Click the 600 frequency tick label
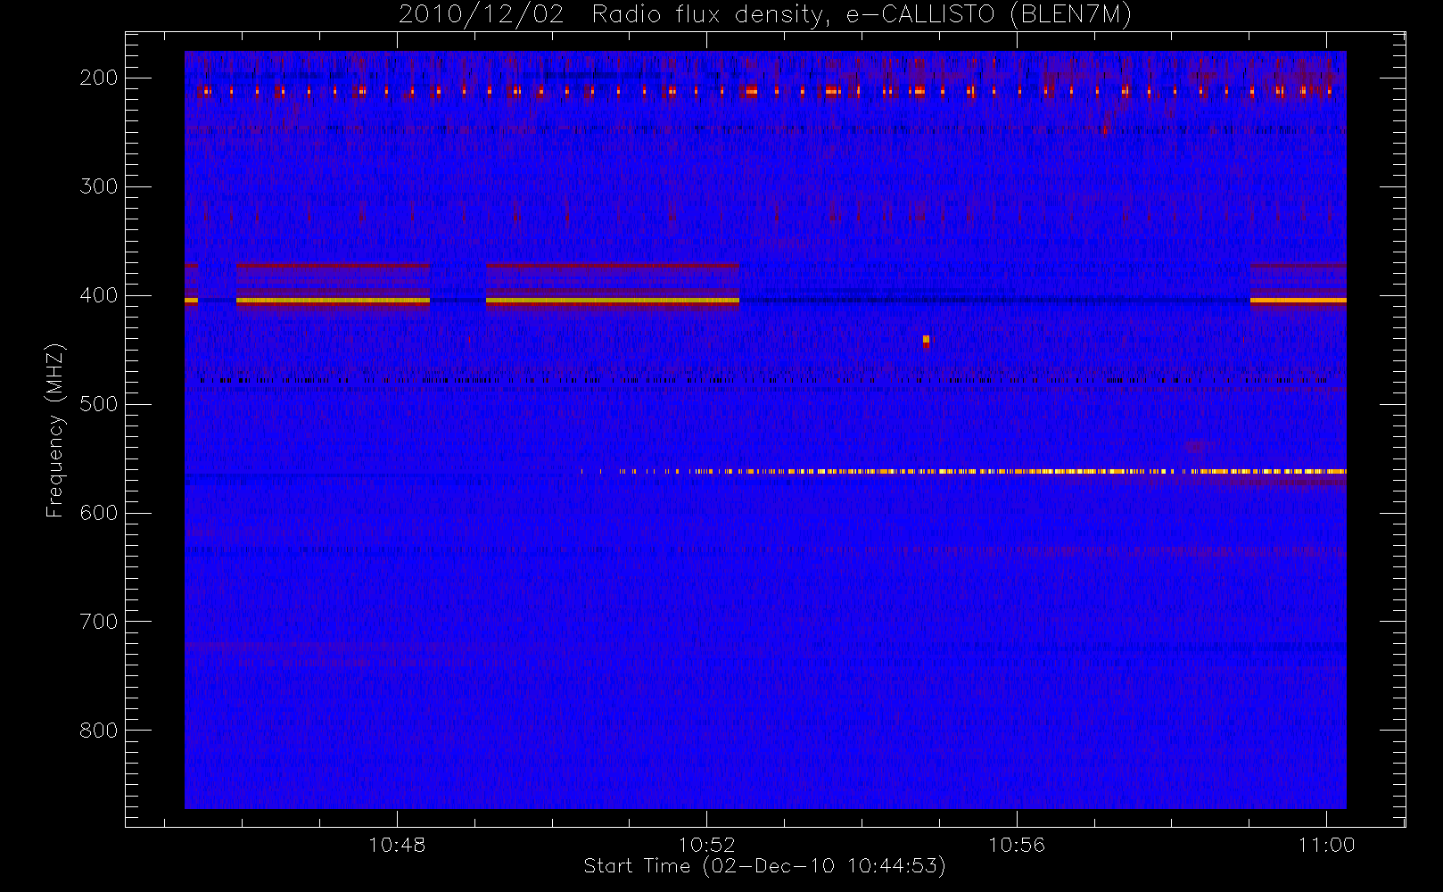The height and width of the screenshot is (892, 1443). click(x=99, y=513)
